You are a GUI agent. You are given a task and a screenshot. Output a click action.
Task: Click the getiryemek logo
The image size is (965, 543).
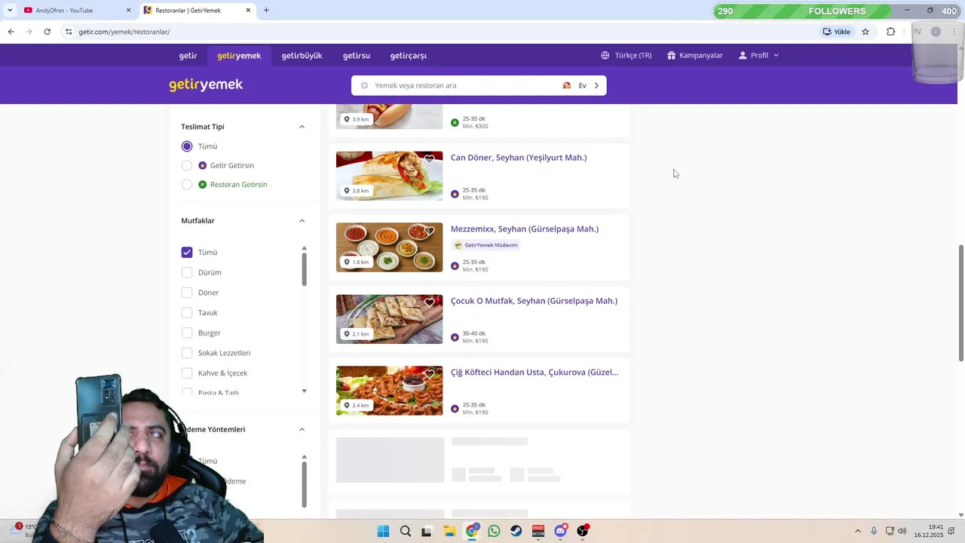pos(206,84)
